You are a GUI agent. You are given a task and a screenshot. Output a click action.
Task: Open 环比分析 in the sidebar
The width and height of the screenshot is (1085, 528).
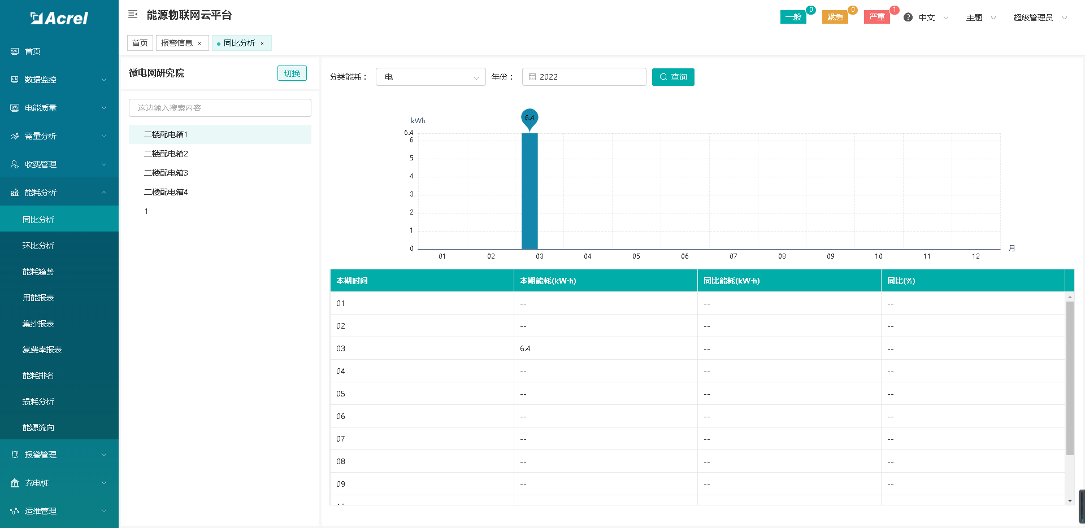click(x=38, y=246)
